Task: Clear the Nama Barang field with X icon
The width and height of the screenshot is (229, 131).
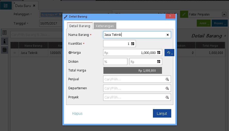Action: click(167, 35)
